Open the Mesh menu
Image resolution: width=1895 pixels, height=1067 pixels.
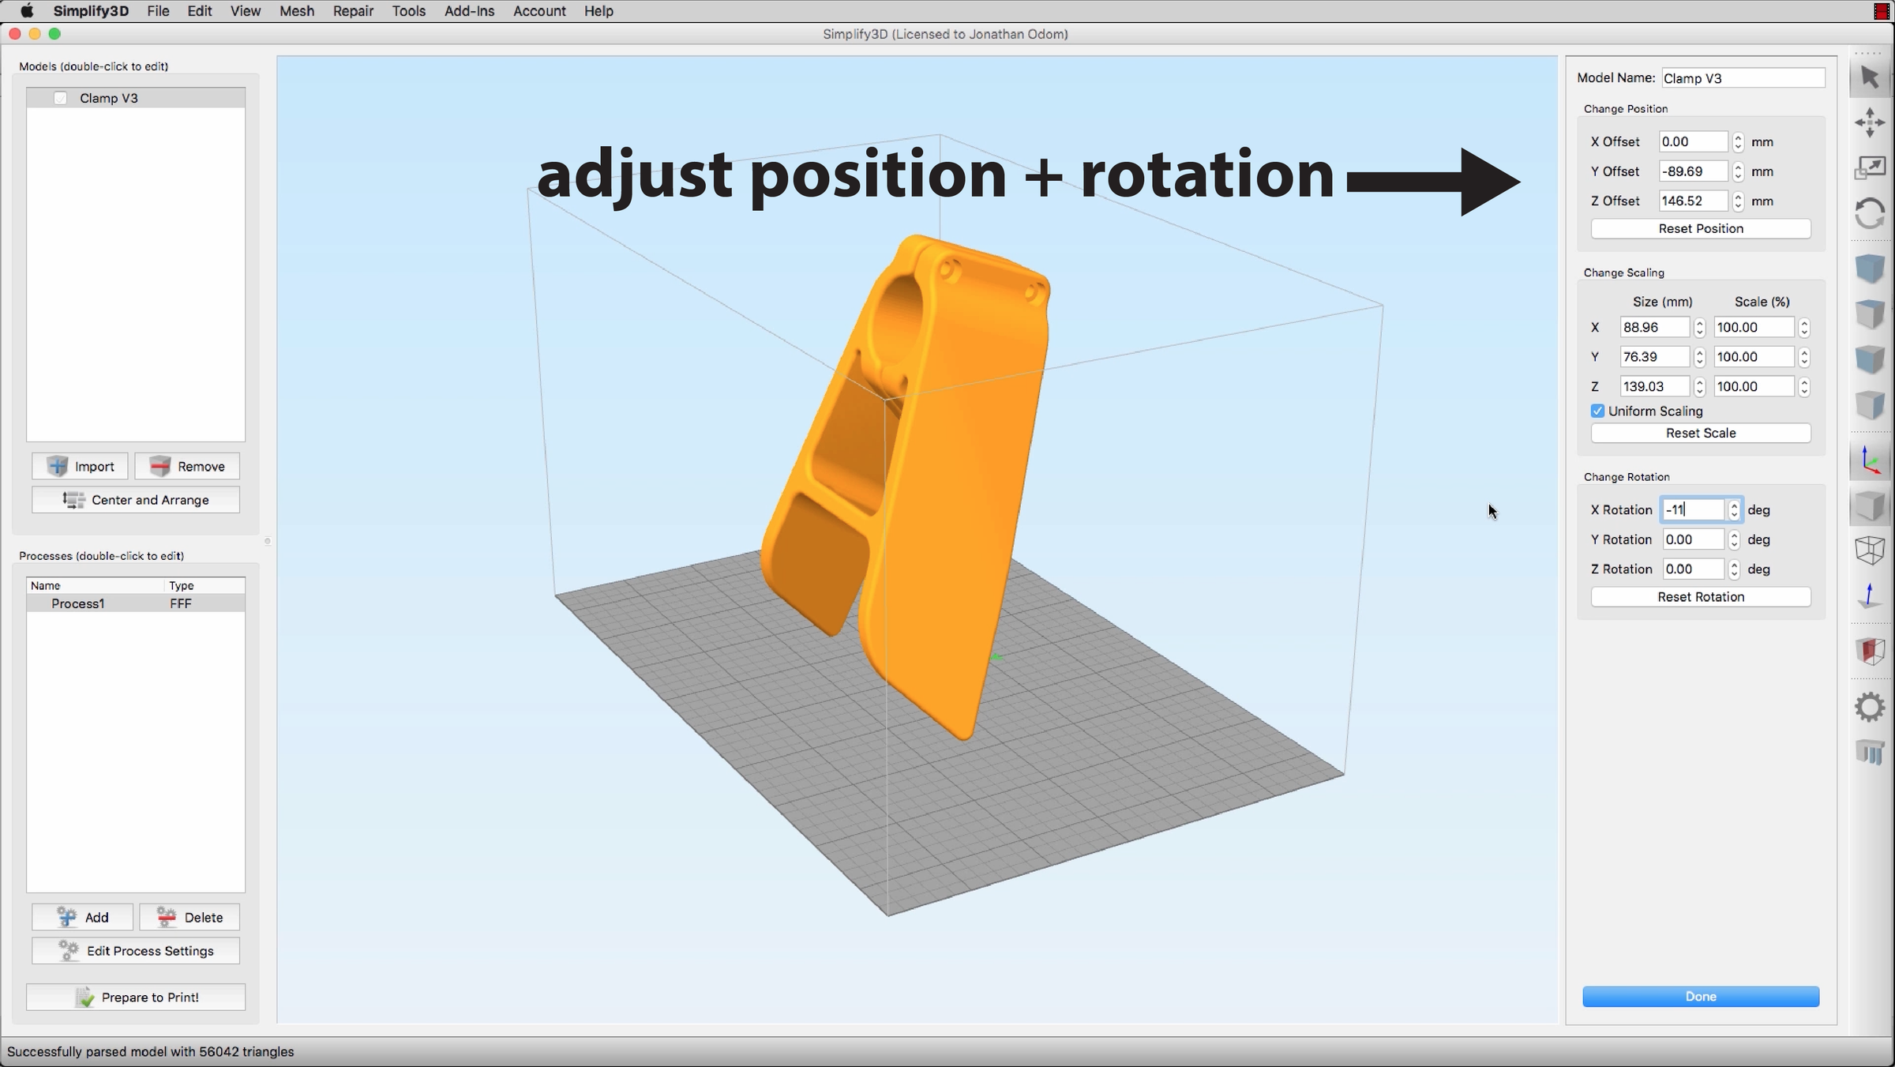pyautogui.click(x=296, y=11)
